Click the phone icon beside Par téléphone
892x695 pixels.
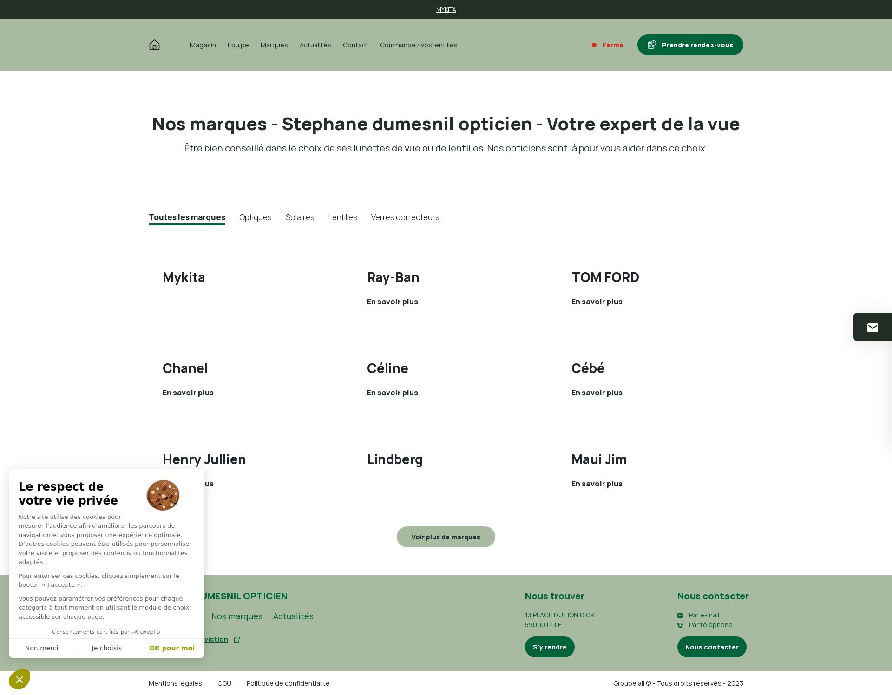tap(680, 625)
